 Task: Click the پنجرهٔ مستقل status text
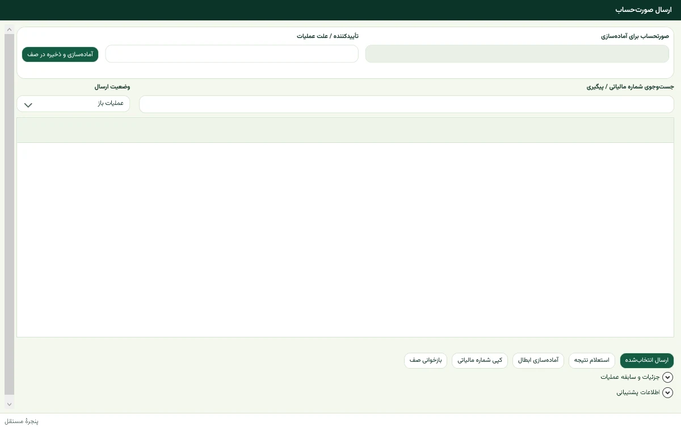22,421
